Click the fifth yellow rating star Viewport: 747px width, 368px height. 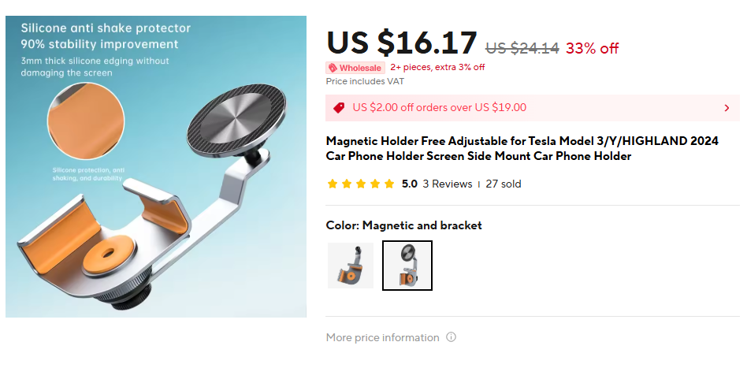pyautogui.click(x=388, y=184)
